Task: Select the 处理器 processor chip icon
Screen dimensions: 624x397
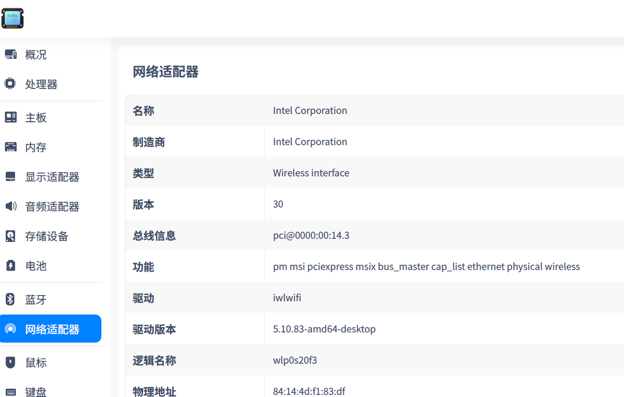Action: tap(10, 84)
